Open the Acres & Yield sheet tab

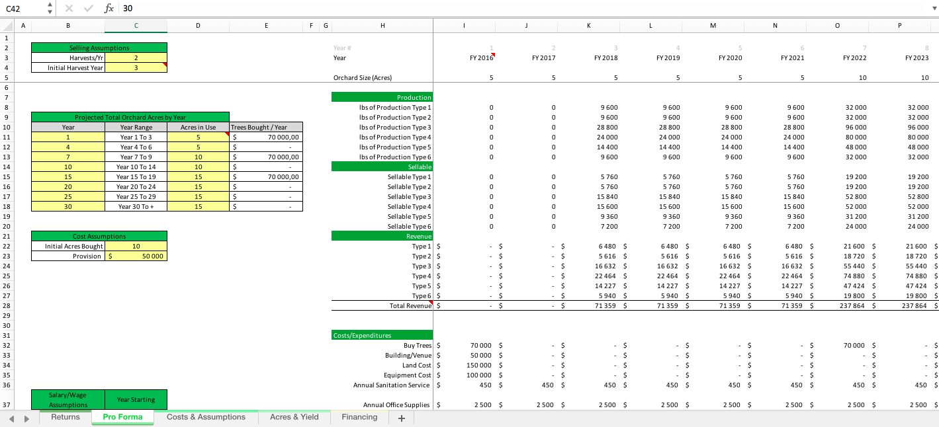tap(294, 417)
